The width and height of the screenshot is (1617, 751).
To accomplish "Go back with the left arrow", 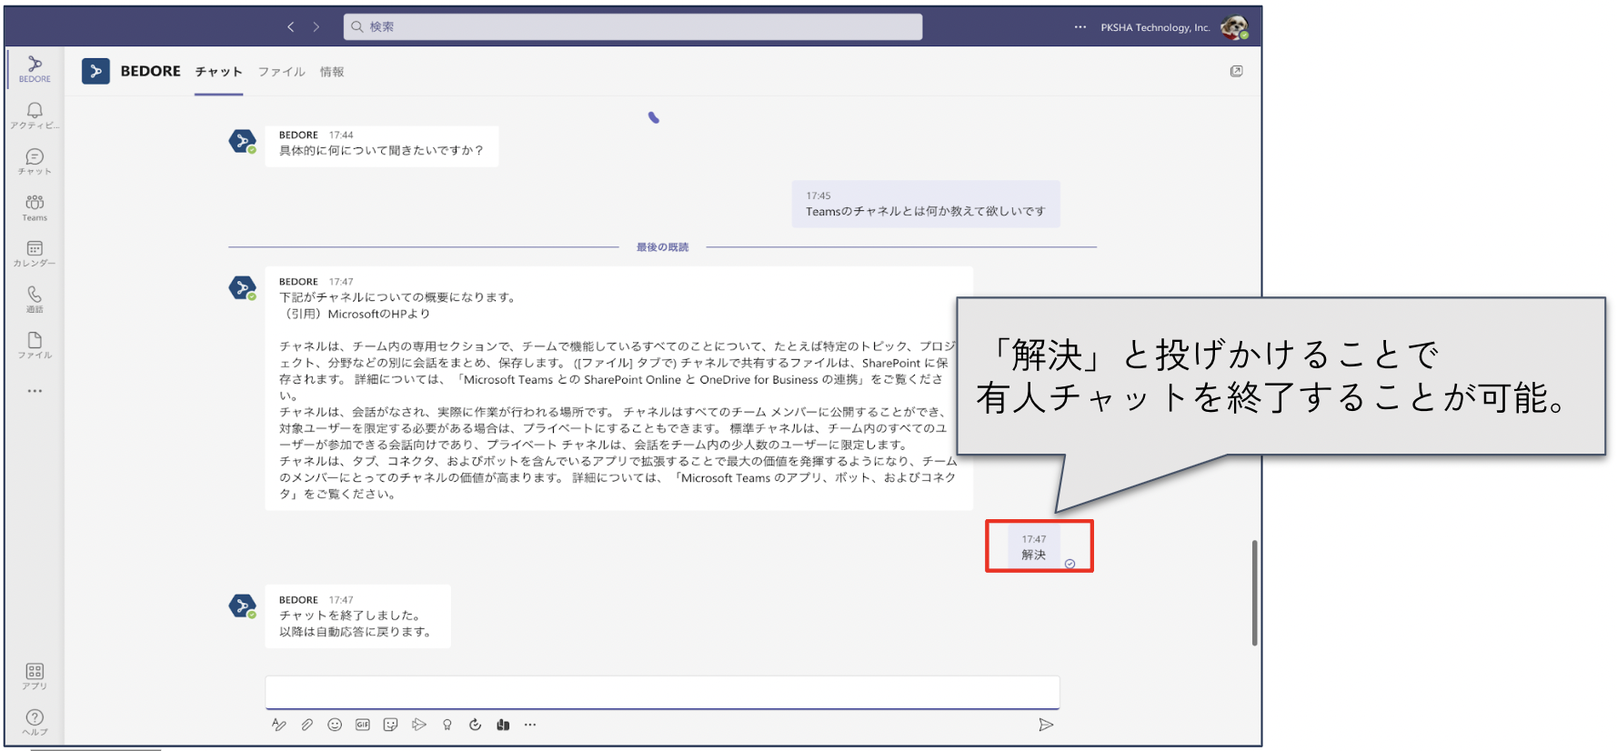I will click(x=291, y=27).
